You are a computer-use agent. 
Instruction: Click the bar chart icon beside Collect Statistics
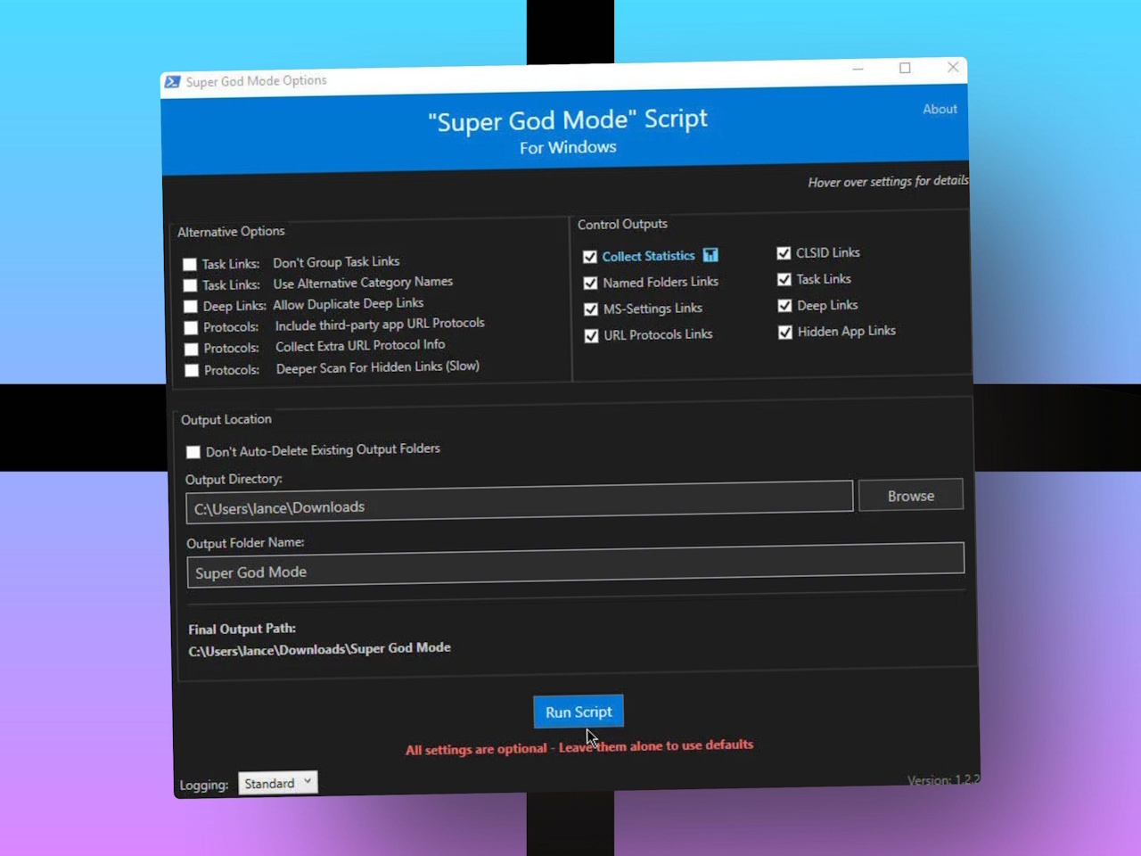tap(710, 255)
